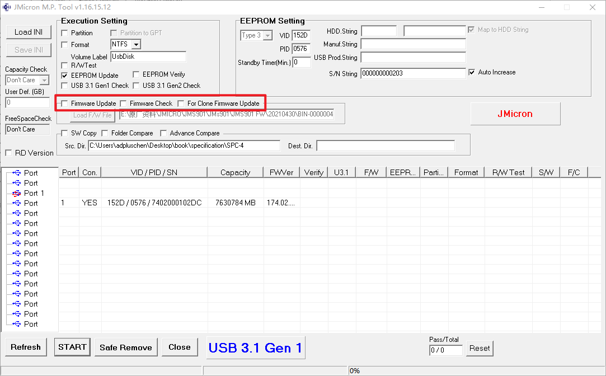
Task: Click the USB Prod.String input field
Action: (x=413, y=58)
